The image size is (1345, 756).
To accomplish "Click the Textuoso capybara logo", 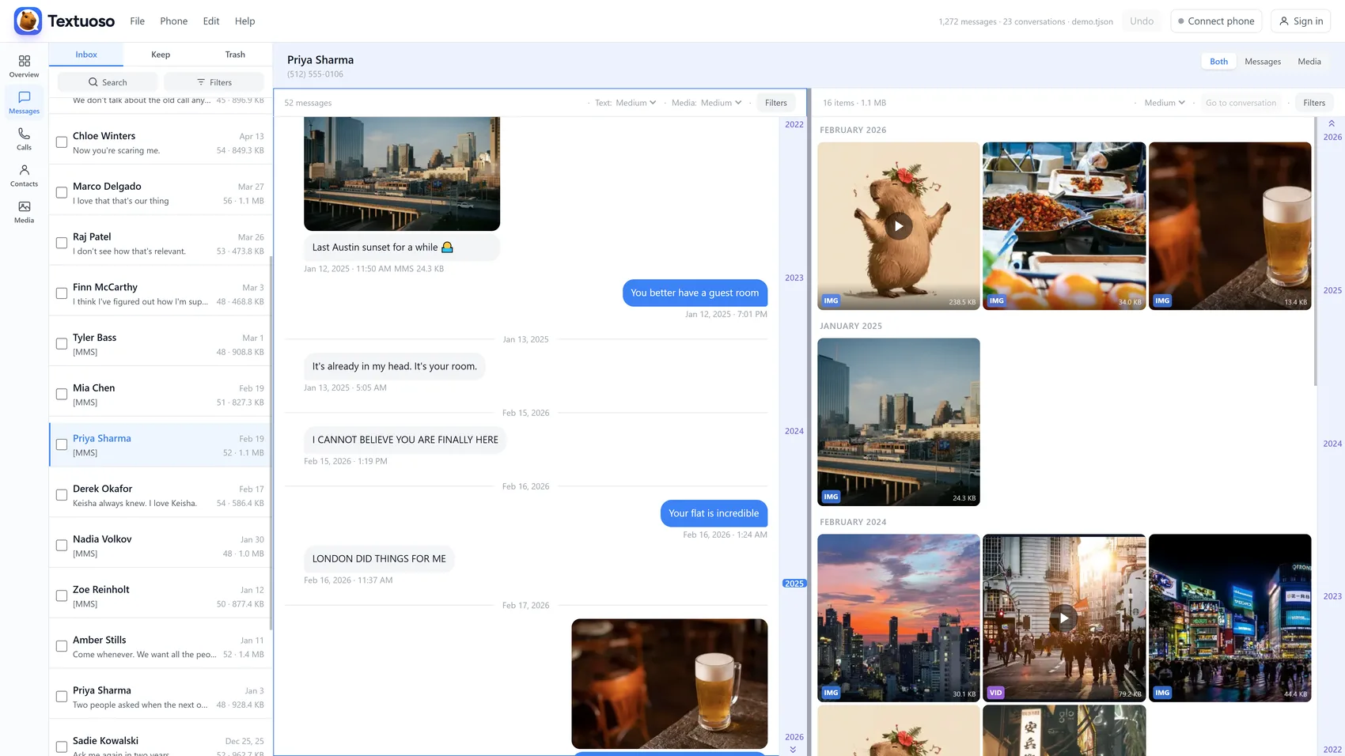I will tap(28, 21).
